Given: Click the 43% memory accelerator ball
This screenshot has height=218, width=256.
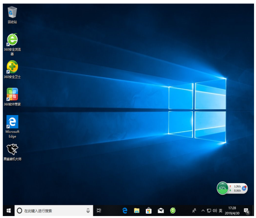Looking at the screenshot, I should [x=222, y=188].
